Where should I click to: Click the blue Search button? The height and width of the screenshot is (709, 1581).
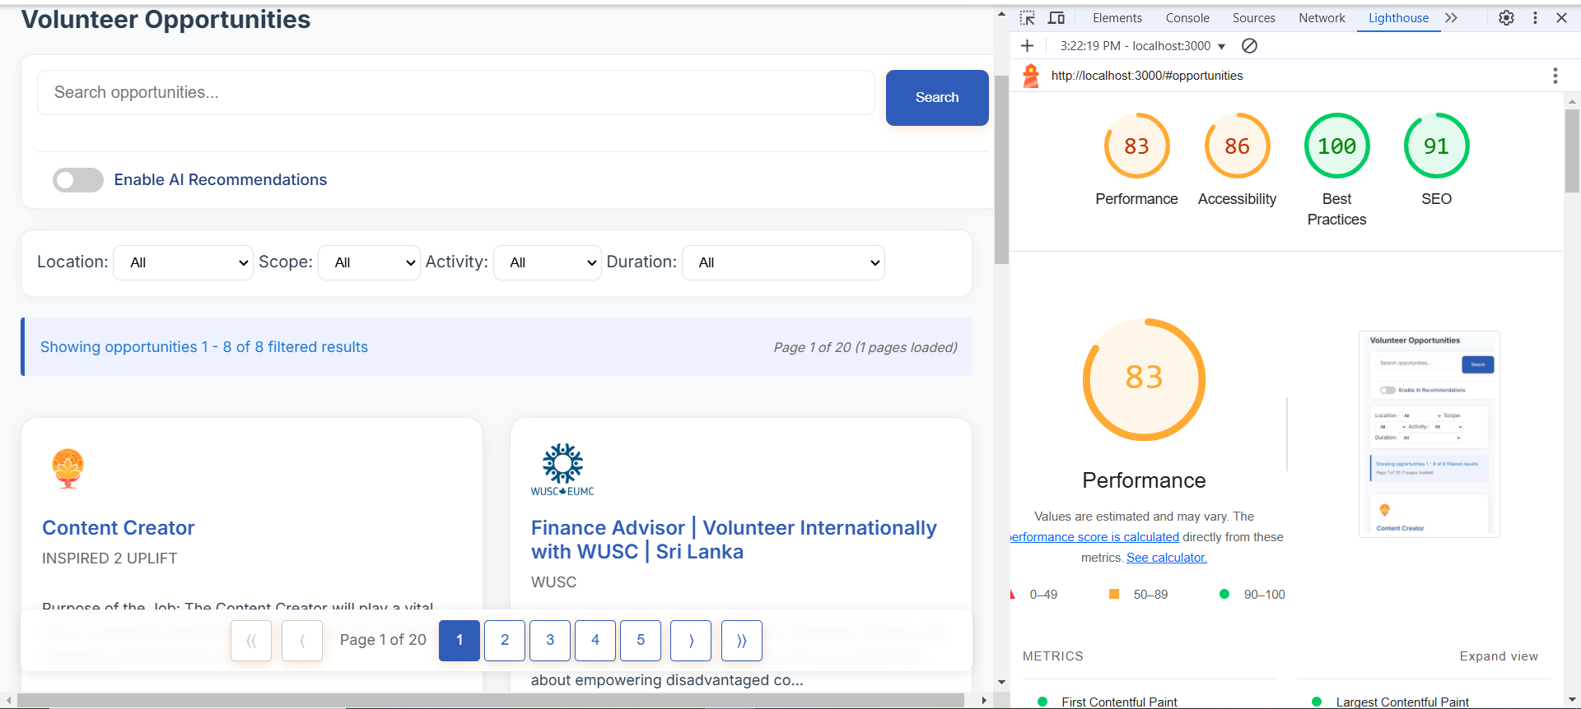click(x=937, y=97)
